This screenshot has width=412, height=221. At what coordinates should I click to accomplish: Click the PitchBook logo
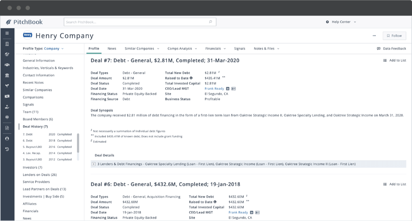point(24,22)
